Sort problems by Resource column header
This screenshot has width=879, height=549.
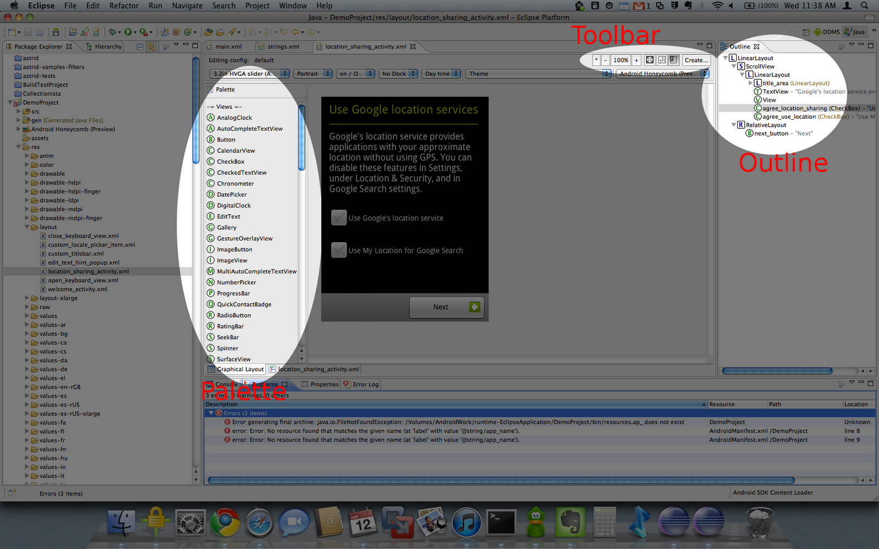pos(737,405)
